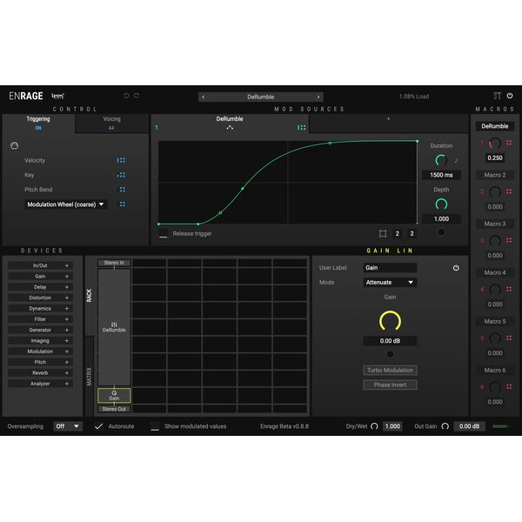
Task: Open the Oversampling Off dropdown
Action: click(x=67, y=426)
